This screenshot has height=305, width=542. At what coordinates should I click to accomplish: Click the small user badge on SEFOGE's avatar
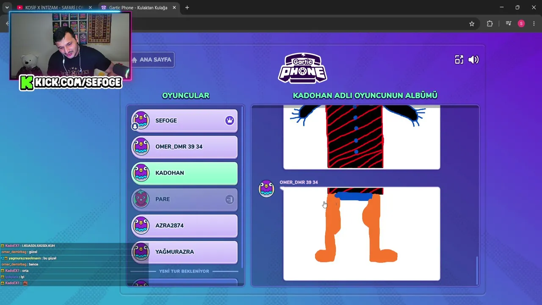point(135,126)
